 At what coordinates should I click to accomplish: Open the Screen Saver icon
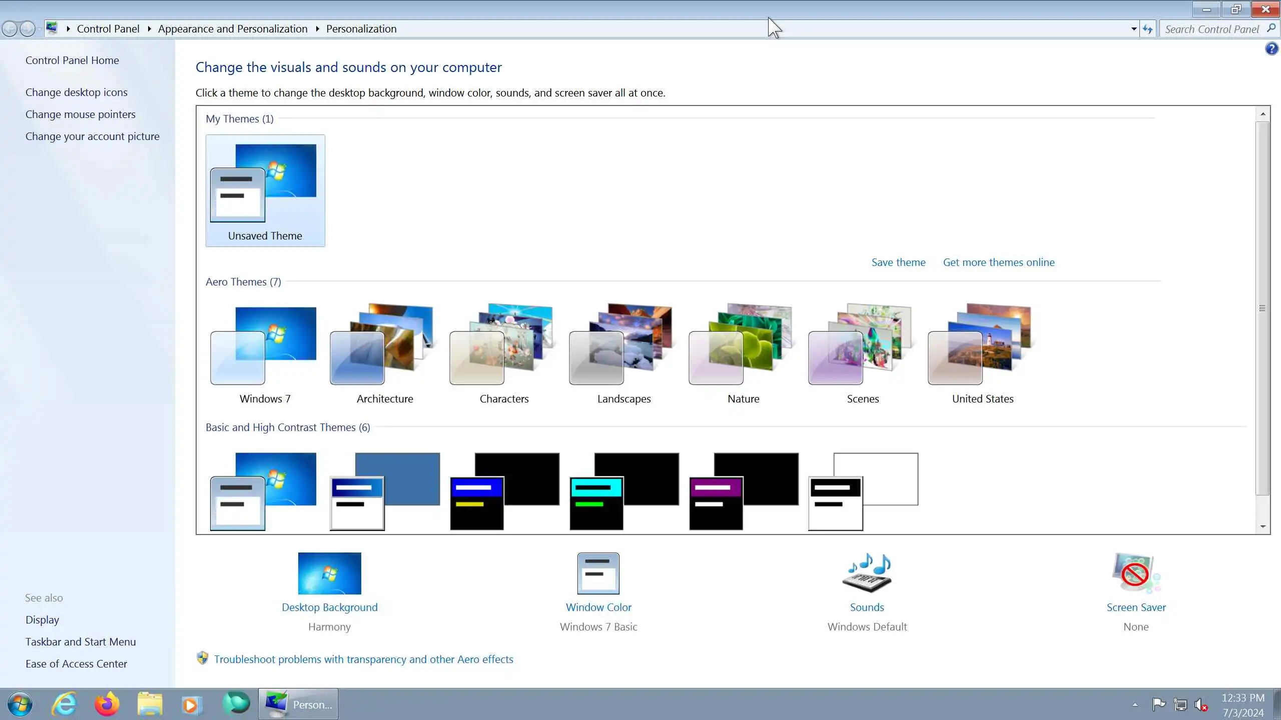point(1135,573)
